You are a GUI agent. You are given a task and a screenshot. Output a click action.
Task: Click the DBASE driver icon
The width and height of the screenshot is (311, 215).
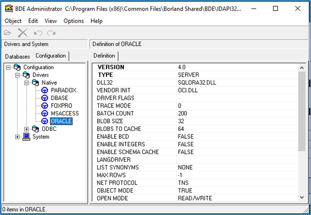(x=45, y=98)
